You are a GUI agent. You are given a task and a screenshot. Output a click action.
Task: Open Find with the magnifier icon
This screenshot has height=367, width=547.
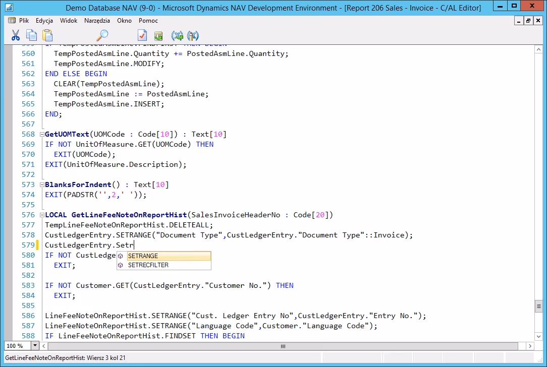102,35
